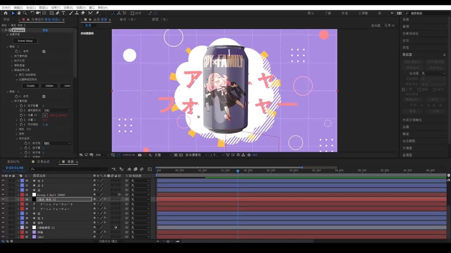This screenshot has height=253, width=451.
Task: Open the 动画(A) menu
Action: 68,7
